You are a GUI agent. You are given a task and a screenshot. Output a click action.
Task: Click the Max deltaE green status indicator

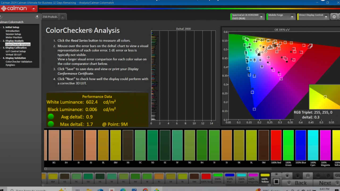pos(51,124)
